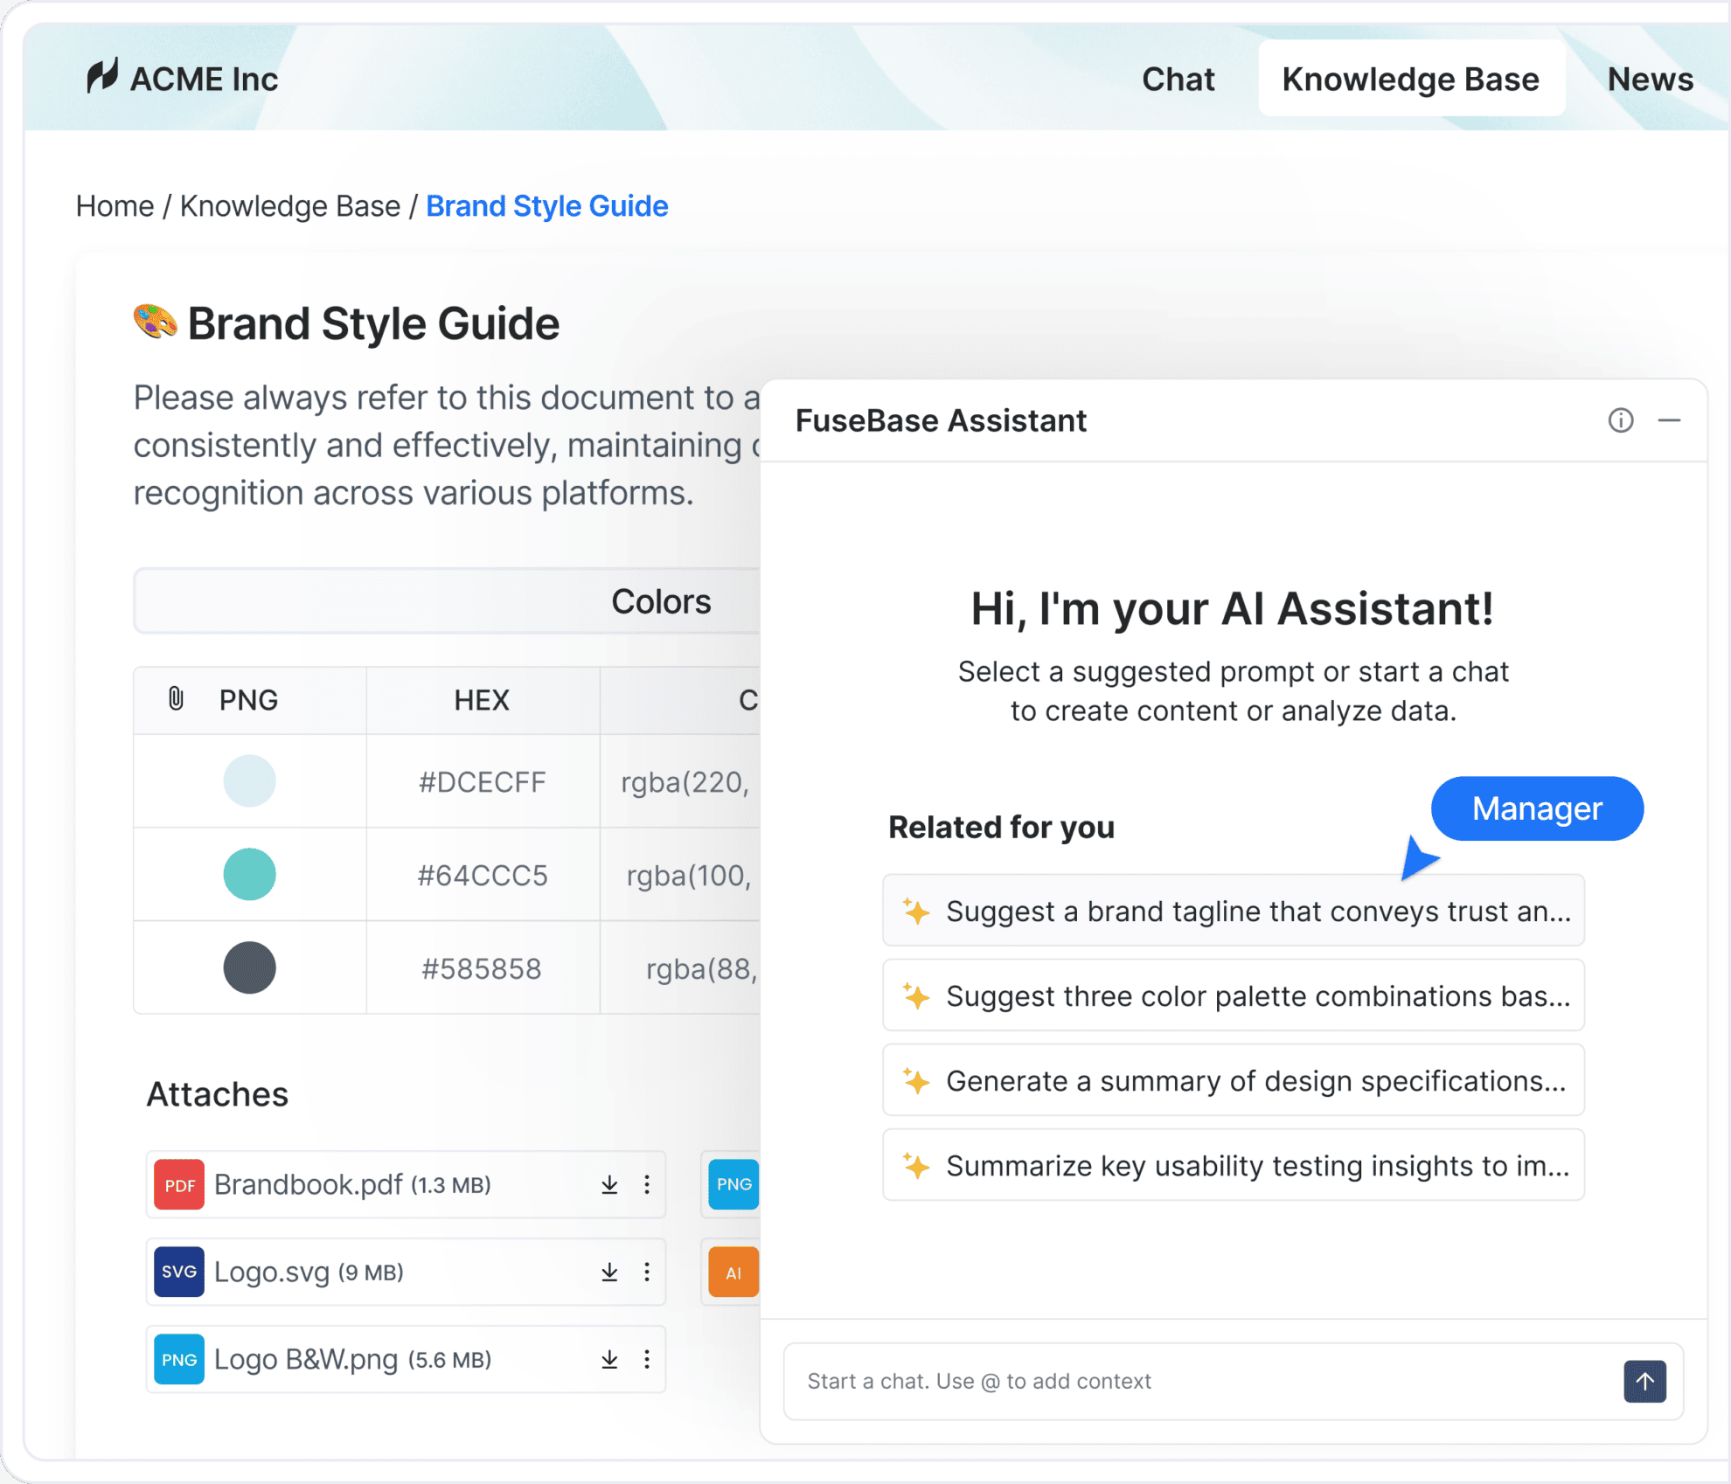Viewport: 1731px width, 1484px height.
Task: Open the FuseBase Assistant info icon
Action: click(1620, 420)
